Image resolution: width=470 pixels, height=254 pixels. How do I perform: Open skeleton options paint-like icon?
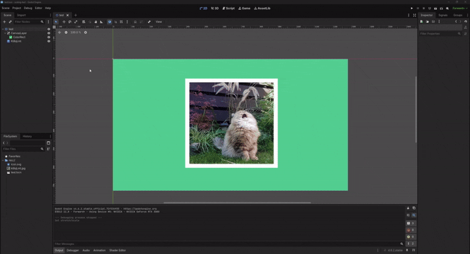point(149,22)
